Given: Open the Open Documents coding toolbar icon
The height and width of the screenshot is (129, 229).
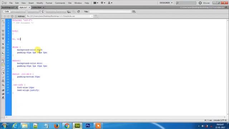Looking at the screenshot, I should (3, 21).
